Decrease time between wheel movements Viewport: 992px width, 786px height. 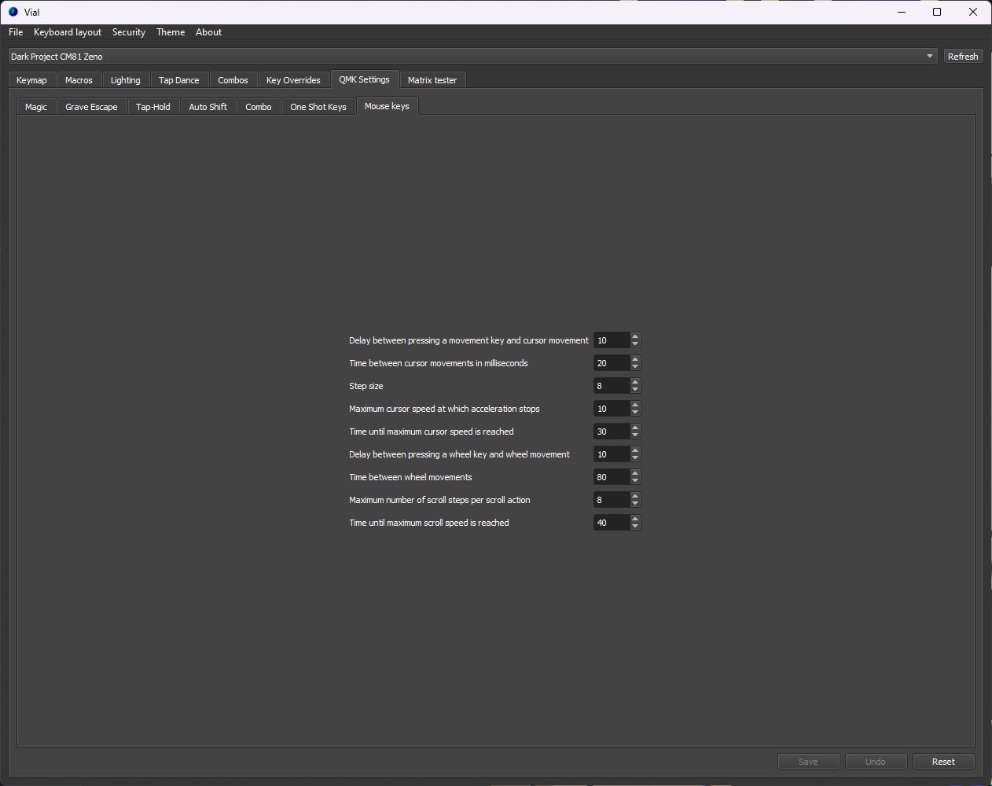pos(635,481)
